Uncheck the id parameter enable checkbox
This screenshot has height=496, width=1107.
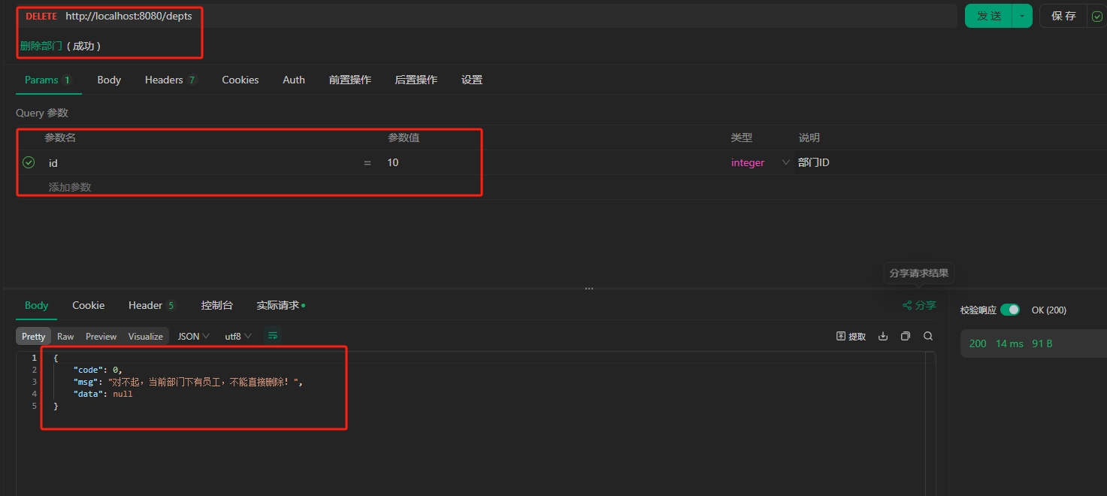click(29, 162)
